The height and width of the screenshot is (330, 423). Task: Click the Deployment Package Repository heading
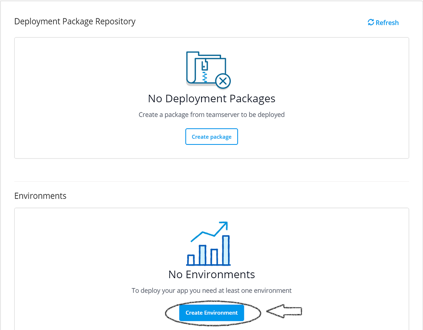(75, 22)
